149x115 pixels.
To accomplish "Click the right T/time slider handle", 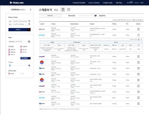I will point(29,65).
